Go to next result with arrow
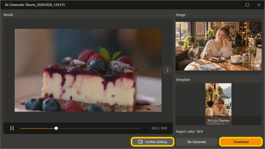The image size is (265, 149). tap(167, 70)
